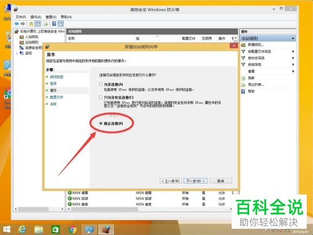This screenshot has width=313, height=235.
Task: Open the 帮助(H) menu
Action: [x=66, y=17]
